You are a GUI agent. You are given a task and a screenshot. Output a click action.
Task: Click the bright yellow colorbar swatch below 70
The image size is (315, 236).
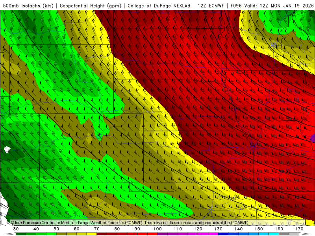(92, 234)
